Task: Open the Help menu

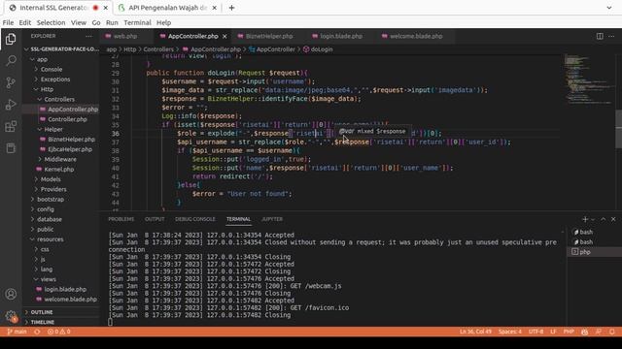Action: click(x=163, y=22)
